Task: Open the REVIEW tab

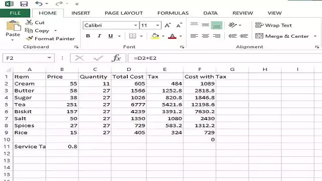Action: 243,13
